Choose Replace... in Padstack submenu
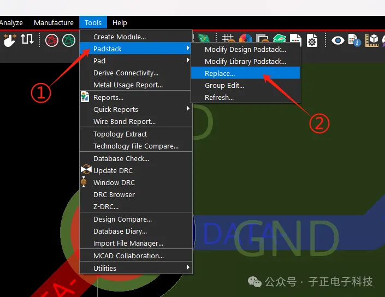 246,73
